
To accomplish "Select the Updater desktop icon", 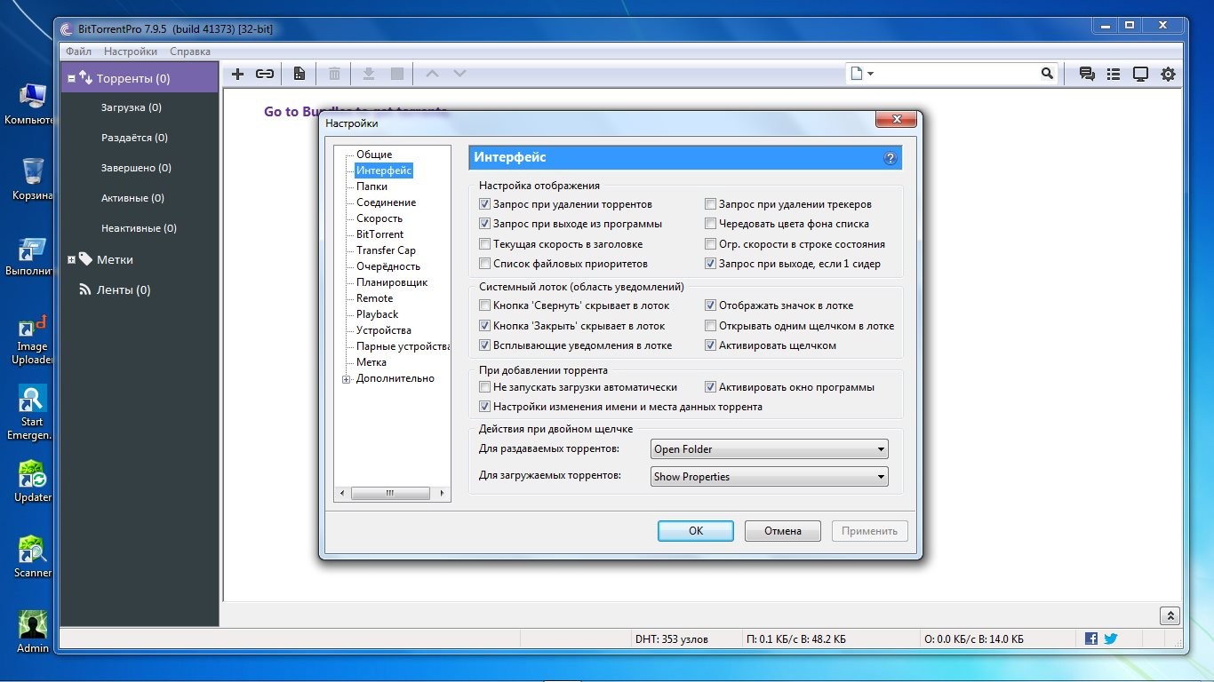I will pos(33,481).
